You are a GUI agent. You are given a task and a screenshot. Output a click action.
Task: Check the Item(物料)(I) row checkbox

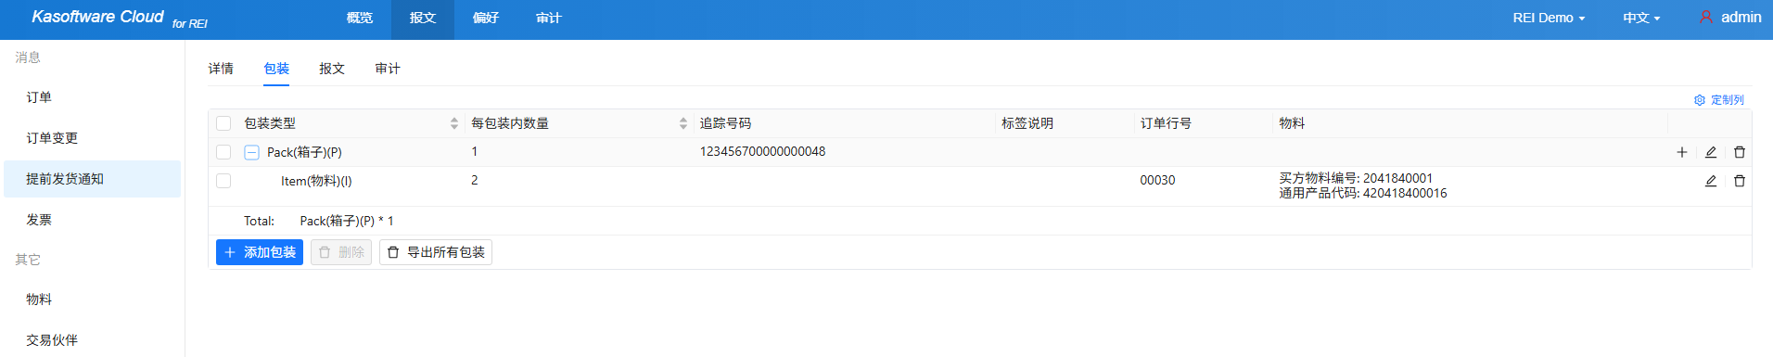pyautogui.click(x=223, y=181)
